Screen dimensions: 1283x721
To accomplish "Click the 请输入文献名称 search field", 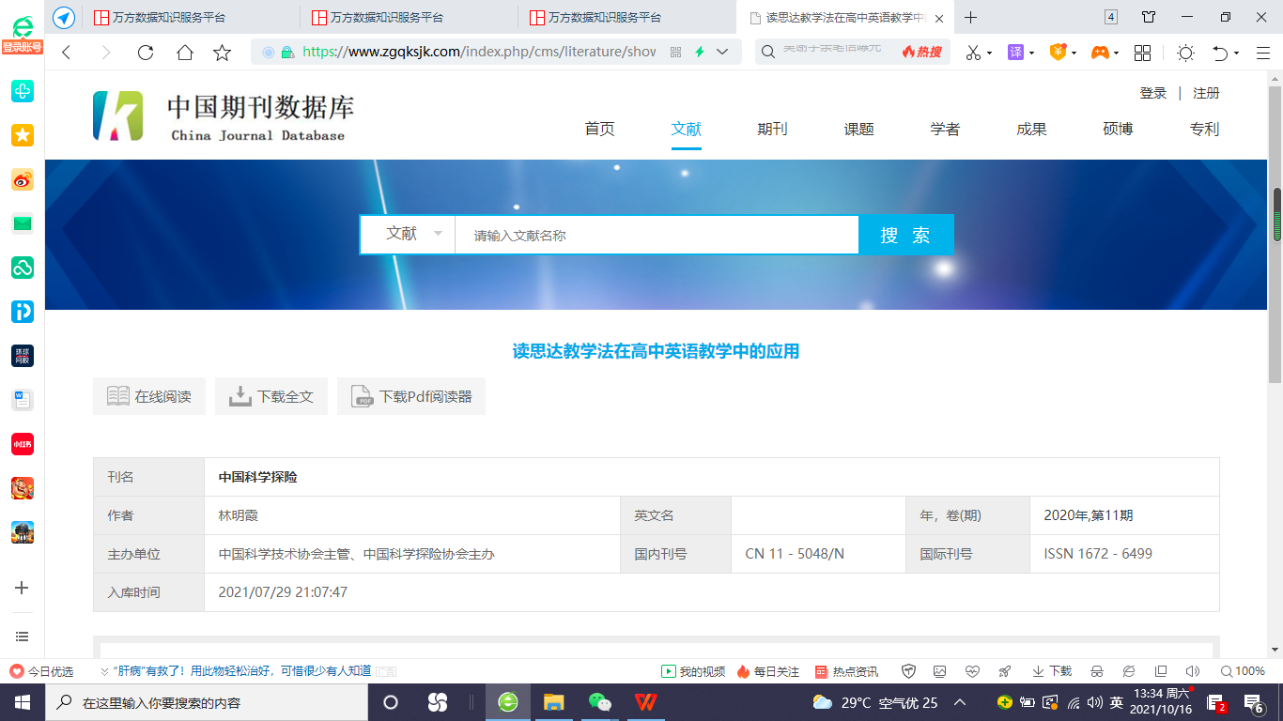I will [x=656, y=236].
